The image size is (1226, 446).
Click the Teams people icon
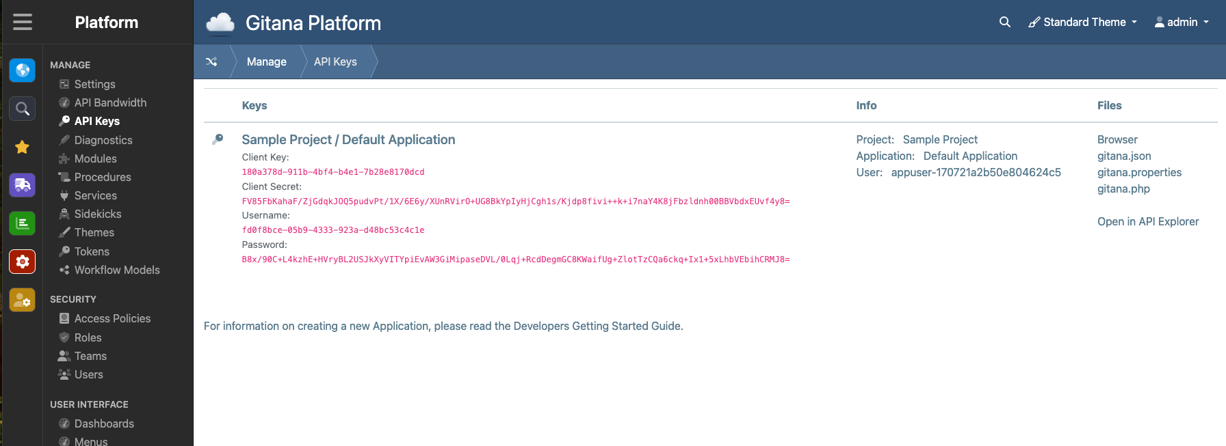point(64,356)
